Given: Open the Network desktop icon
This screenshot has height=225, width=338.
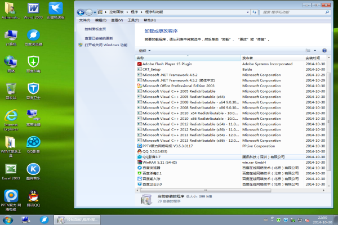Looking at the screenshot, I should click(11, 64).
